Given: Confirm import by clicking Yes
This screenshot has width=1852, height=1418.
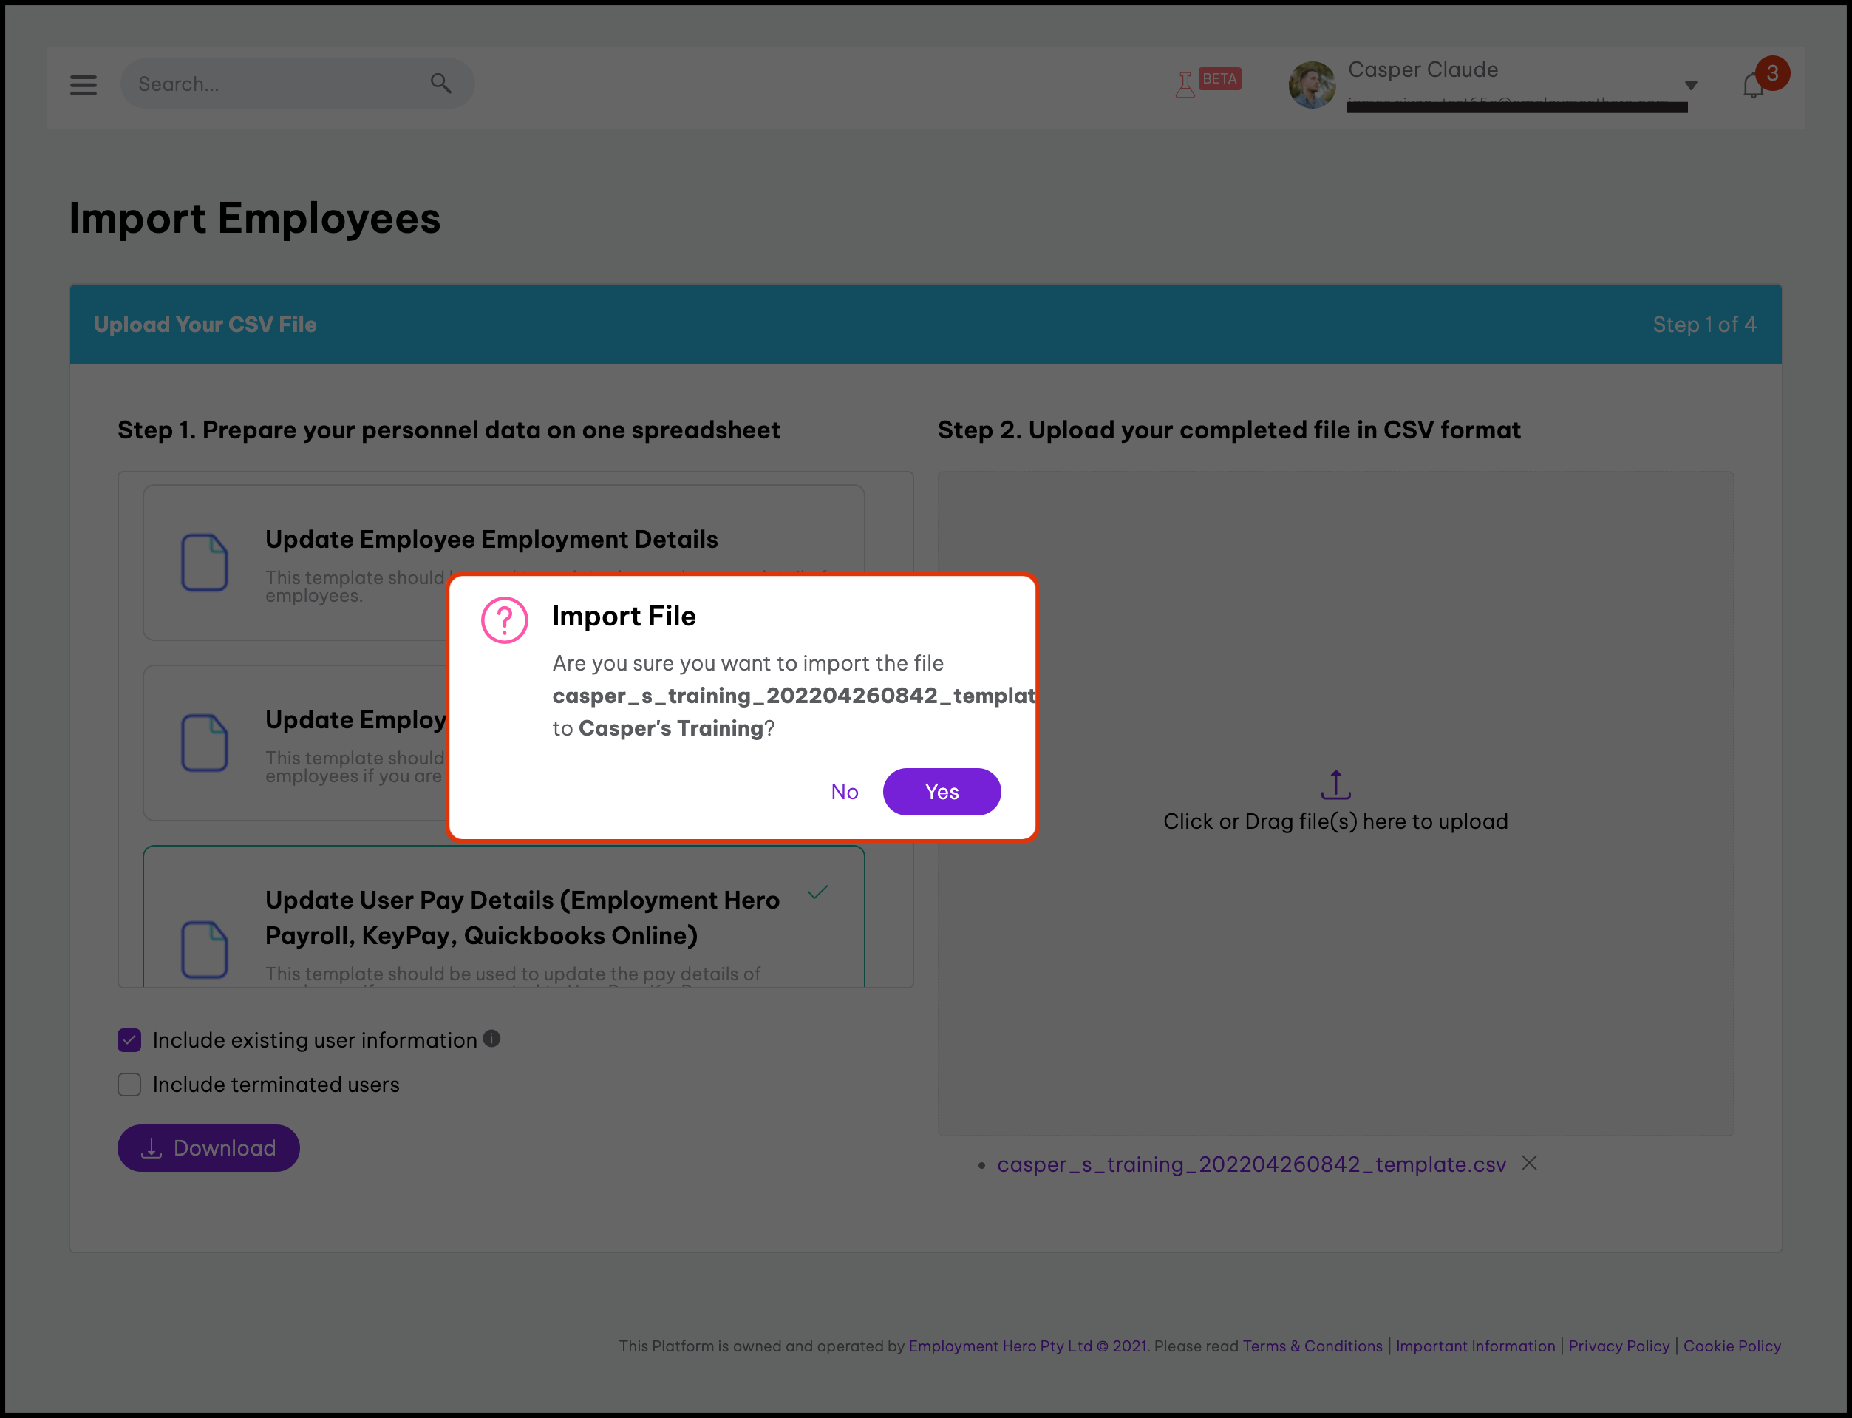Looking at the screenshot, I should click(x=942, y=792).
